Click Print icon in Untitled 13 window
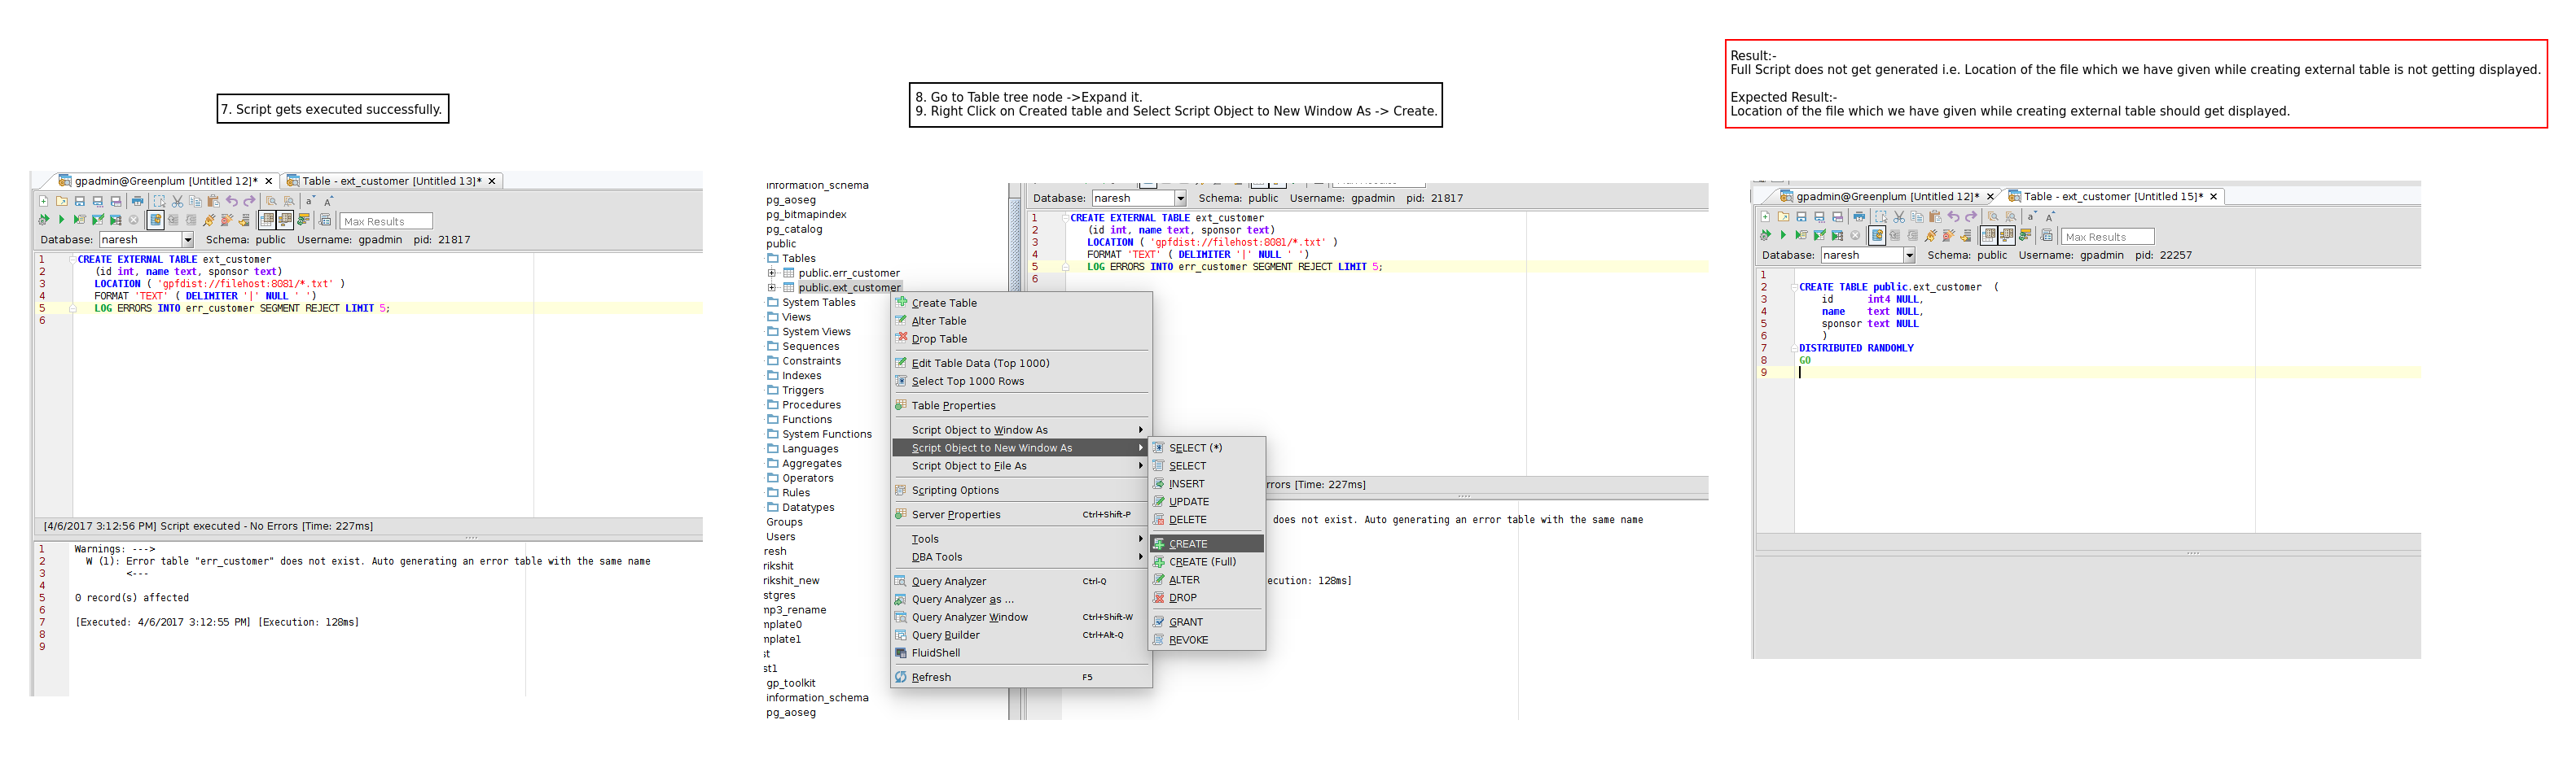 click(138, 201)
